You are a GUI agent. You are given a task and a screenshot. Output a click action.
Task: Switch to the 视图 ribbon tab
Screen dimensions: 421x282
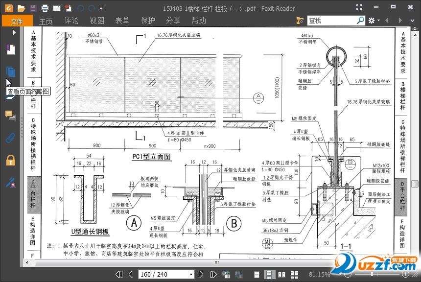(96, 21)
